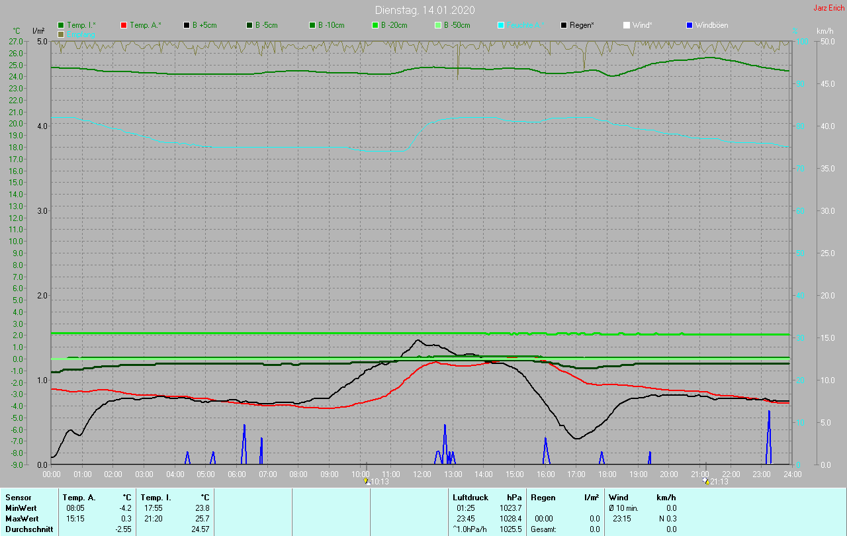This screenshot has width=847, height=536.
Task: Click the date title Dienstag, 14.01.2020
Action: [x=424, y=10]
